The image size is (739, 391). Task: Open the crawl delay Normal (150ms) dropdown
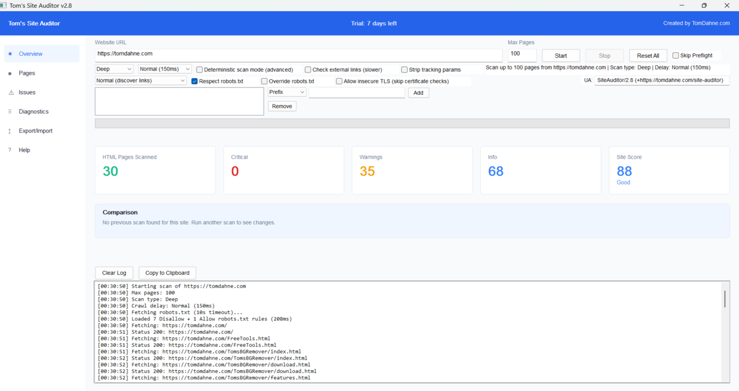(164, 69)
